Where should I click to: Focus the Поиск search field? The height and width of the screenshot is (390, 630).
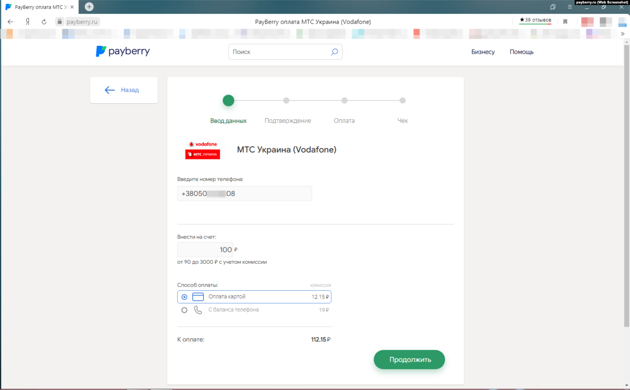285,52
